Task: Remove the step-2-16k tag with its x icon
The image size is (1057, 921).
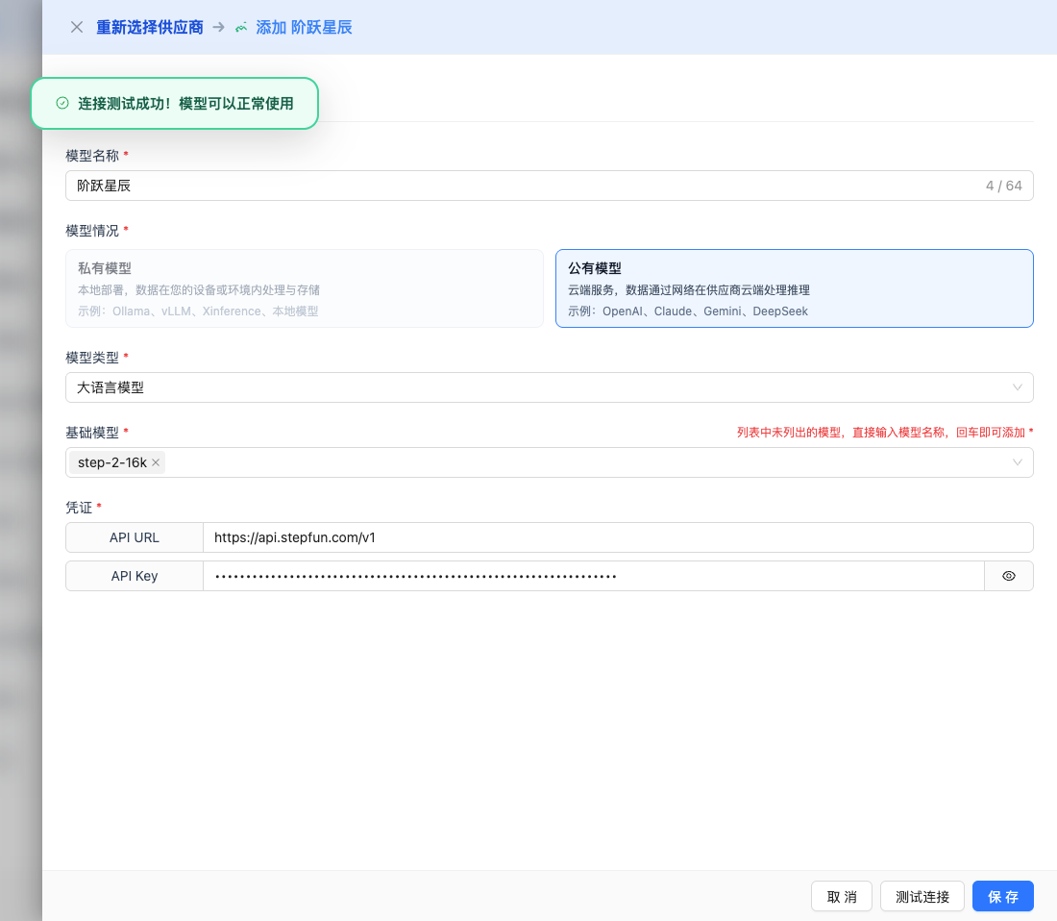Action: tap(156, 462)
